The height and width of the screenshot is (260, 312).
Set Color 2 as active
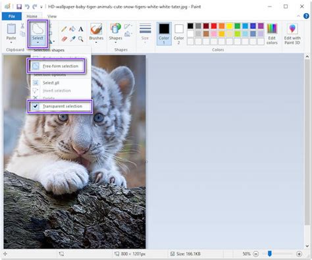(x=178, y=34)
